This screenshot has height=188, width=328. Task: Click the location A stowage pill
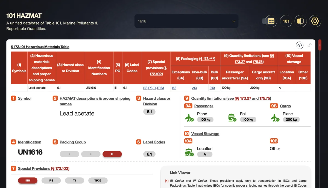205,154
